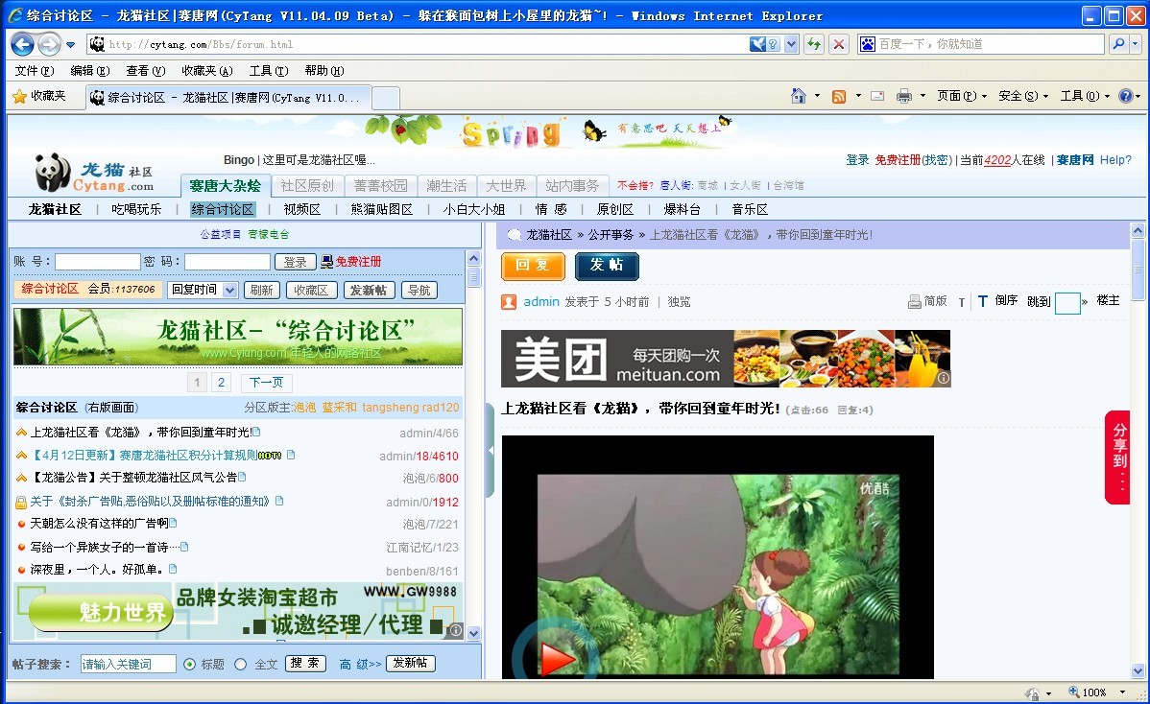Open the recent pages dropdown beside Forward
The width and height of the screenshot is (1150, 704).
(x=70, y=45)
